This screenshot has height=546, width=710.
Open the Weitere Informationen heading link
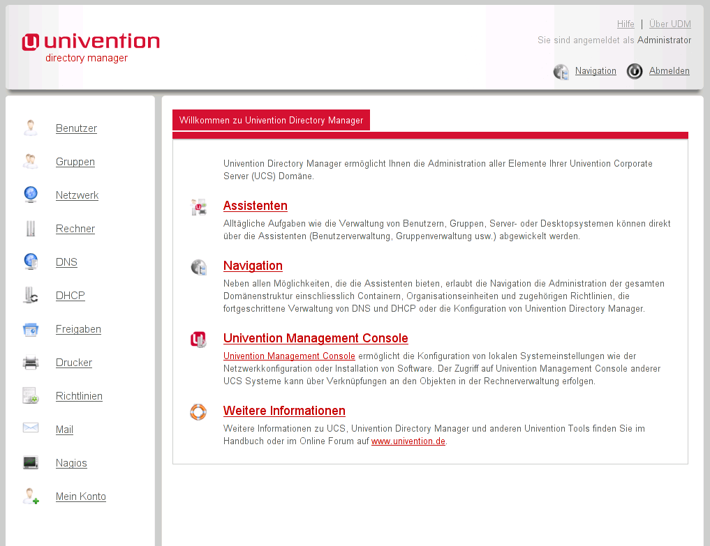284,411
